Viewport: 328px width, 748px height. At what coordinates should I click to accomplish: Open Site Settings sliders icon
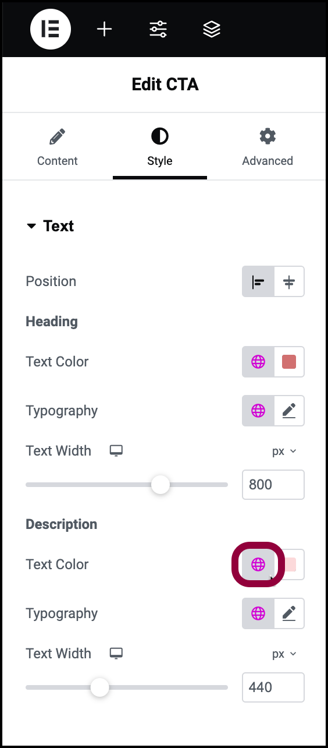click(x=158, y=29)
